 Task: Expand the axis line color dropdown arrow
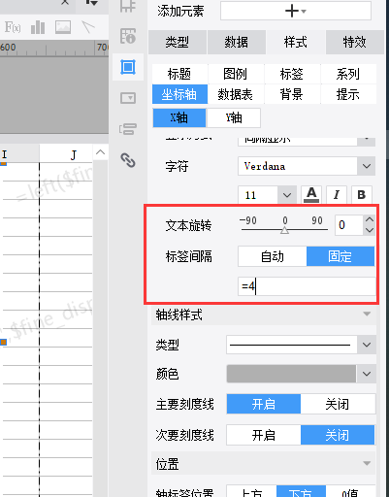367,374
